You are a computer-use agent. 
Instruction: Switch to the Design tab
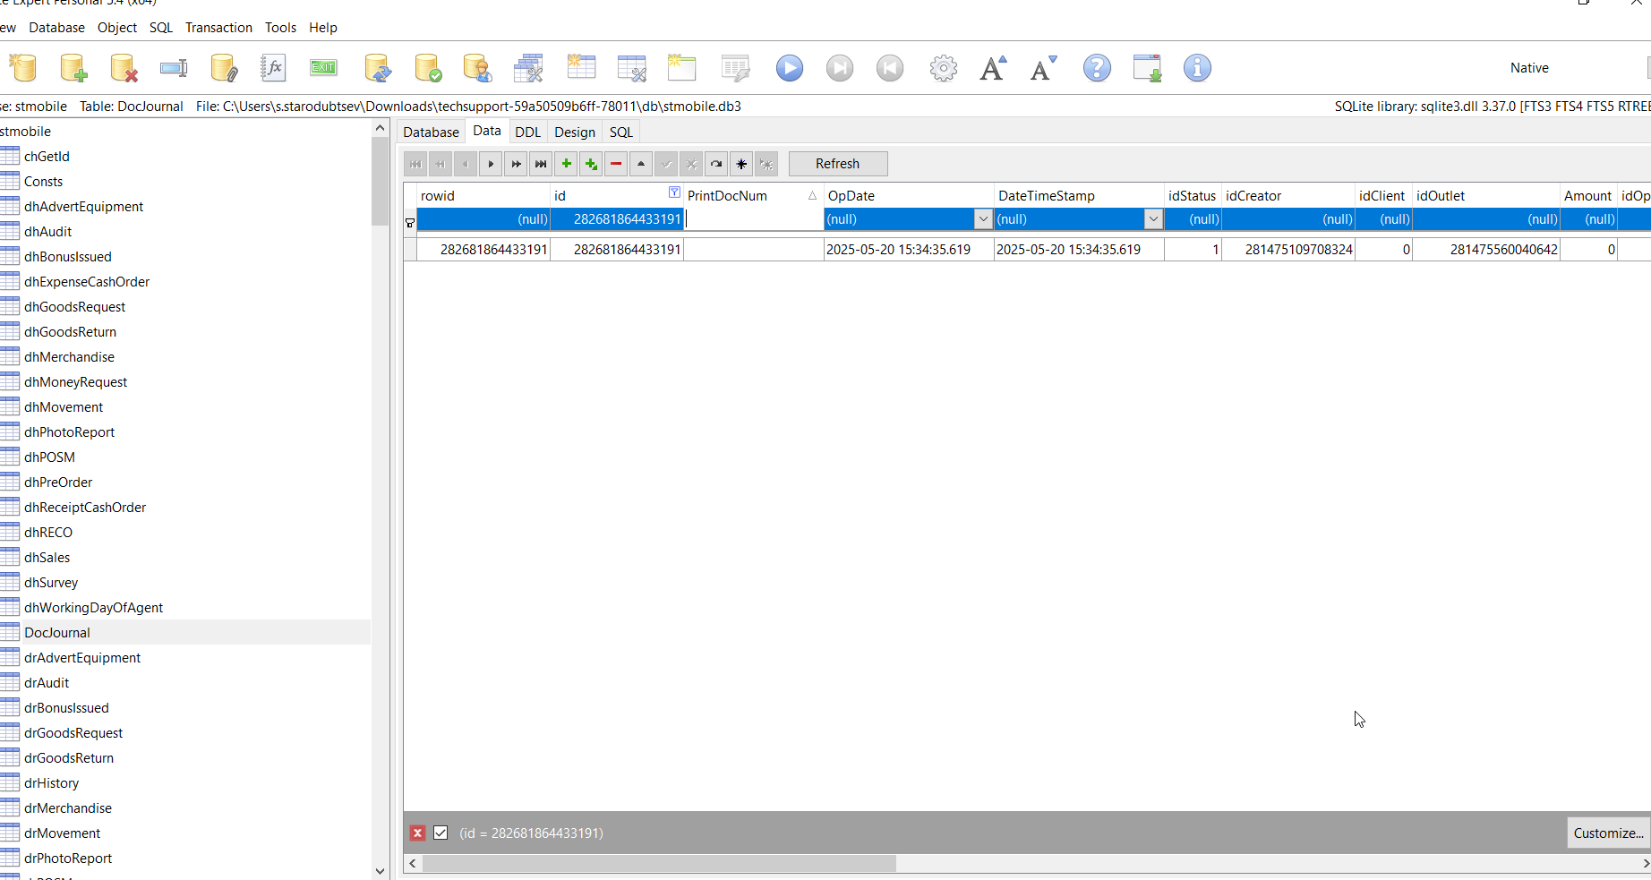coord(575,132)
